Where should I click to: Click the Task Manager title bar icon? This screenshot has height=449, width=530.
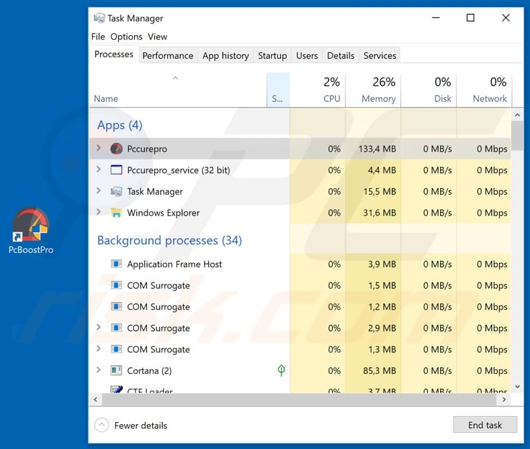coord(99,18)
